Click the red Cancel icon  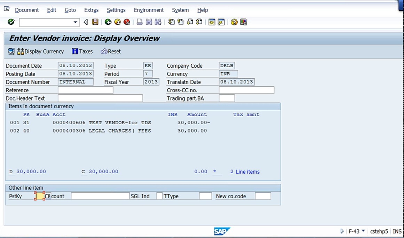pyautogui.click(x=127, y=22)
